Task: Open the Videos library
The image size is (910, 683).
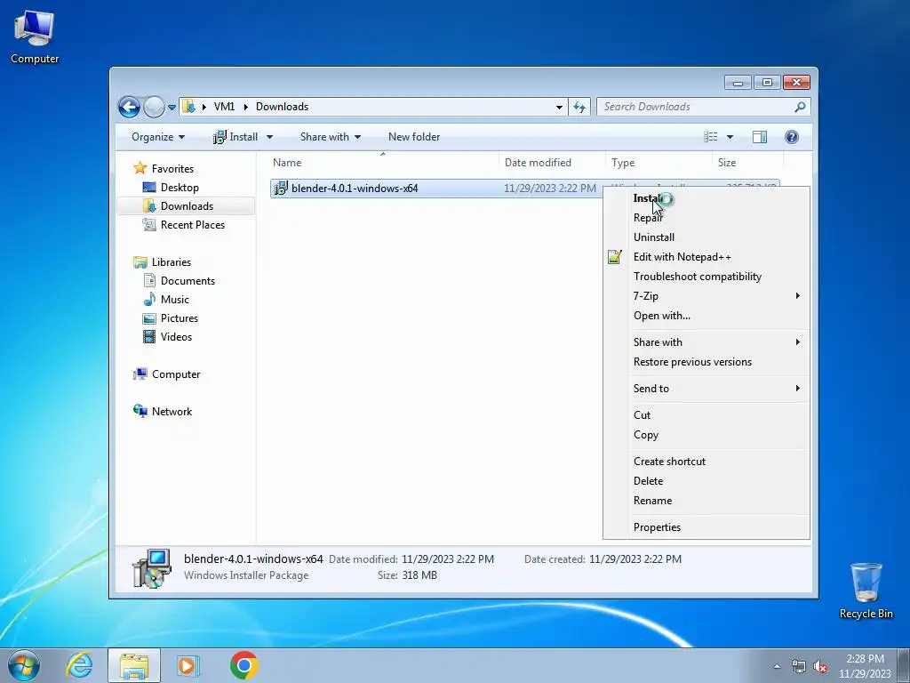Action: pos(176,337)
